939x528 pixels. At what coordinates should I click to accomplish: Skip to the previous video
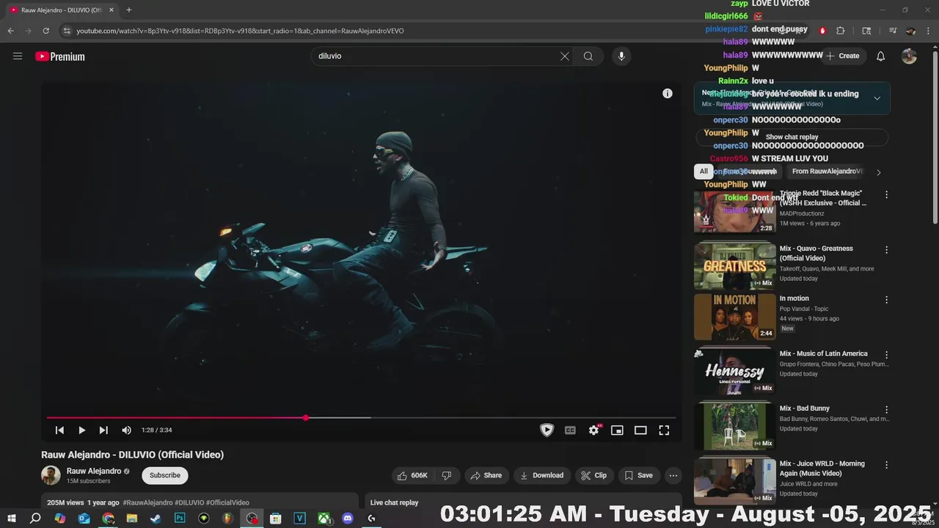pos(59,430)
